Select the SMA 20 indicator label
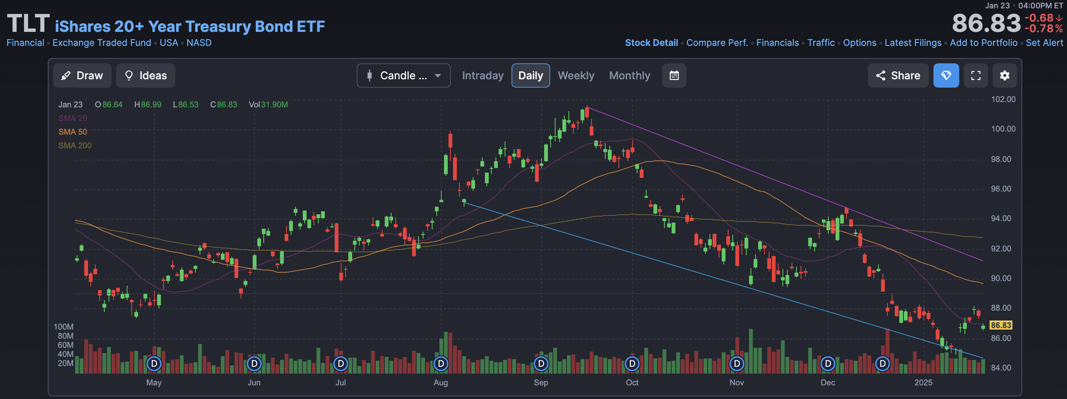The image size is (1067, 399). coord(72,118)
